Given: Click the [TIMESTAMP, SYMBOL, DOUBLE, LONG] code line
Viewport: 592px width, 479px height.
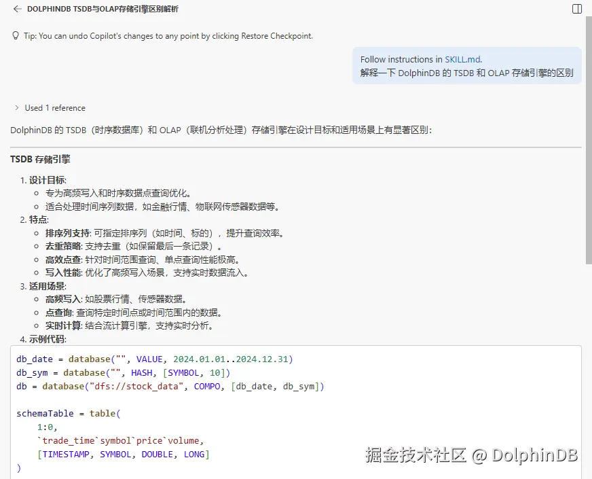Looking at the screenshot, I should point(123,455).
